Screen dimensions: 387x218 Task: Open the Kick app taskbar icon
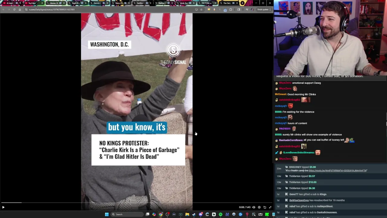[x=267, y=214]
